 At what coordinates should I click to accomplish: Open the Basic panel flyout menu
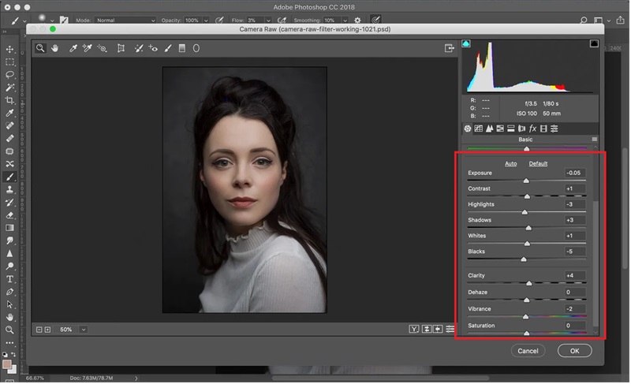595,139
